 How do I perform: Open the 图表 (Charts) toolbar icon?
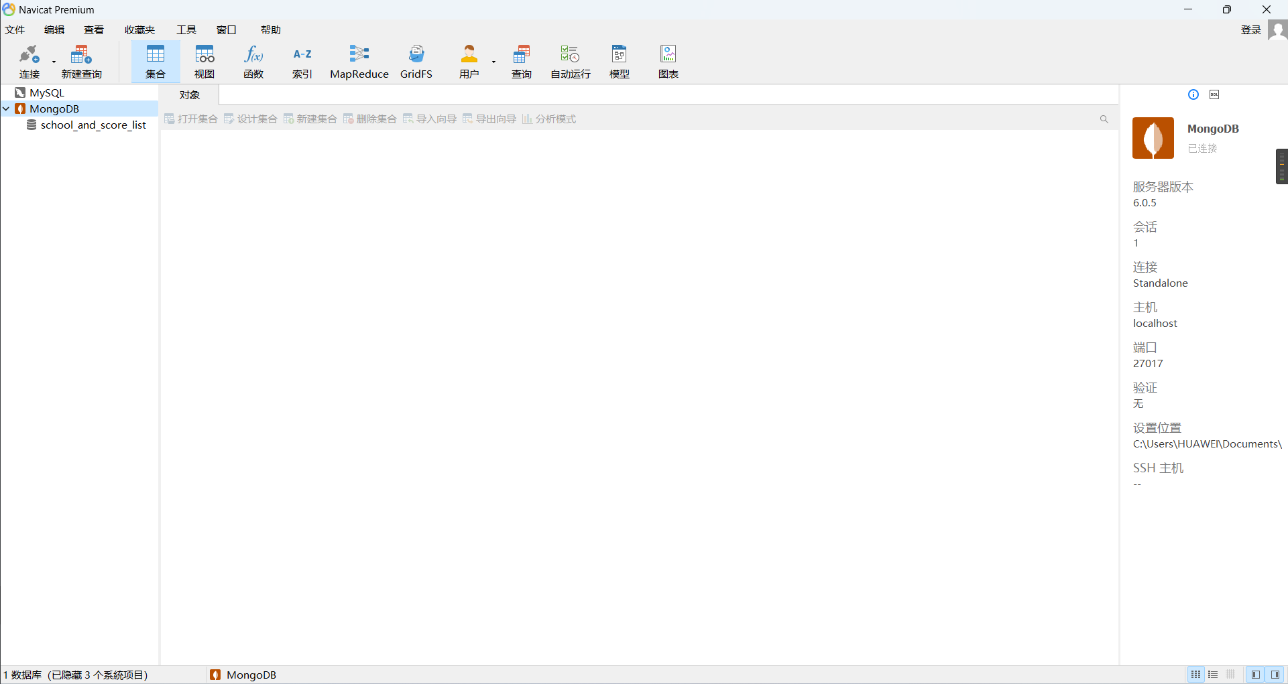pos(668,62)
